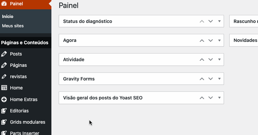Screen dimensions: 258x135
Task: Click the edit icon beside Editorias
Action: point(4,111)
